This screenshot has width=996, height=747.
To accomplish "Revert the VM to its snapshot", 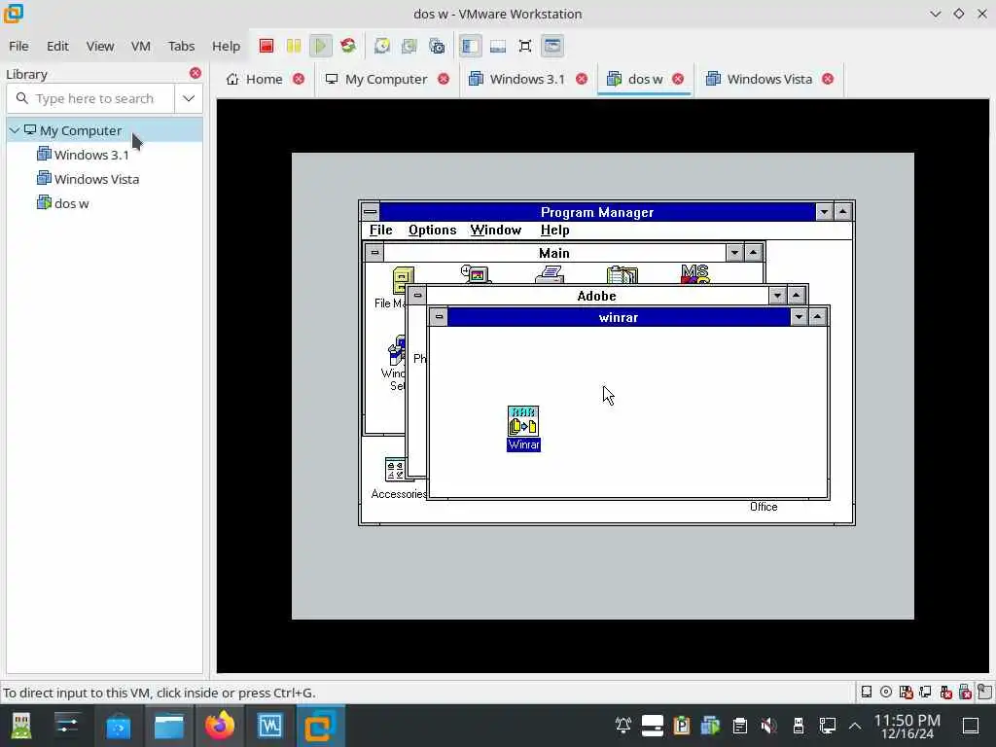I will coord(409,46).
